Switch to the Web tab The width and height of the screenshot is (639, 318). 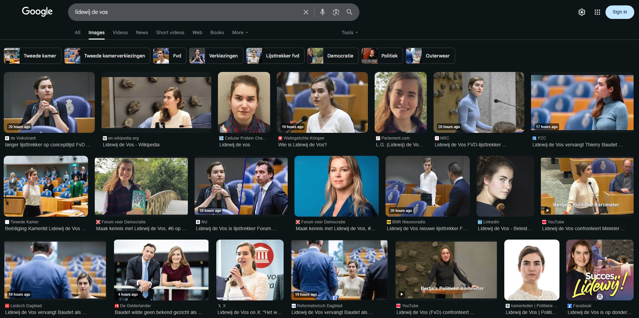point(197,32)
